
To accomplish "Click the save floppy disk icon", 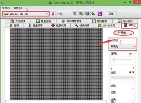I will pyautogui.click(x=87, y=14).
